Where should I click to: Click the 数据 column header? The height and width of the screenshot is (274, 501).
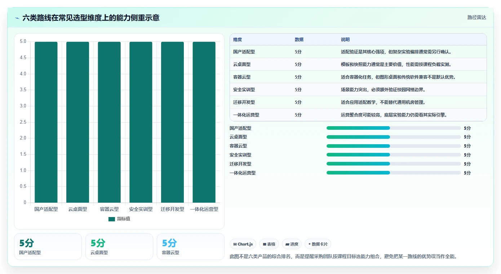pos(299,40)
